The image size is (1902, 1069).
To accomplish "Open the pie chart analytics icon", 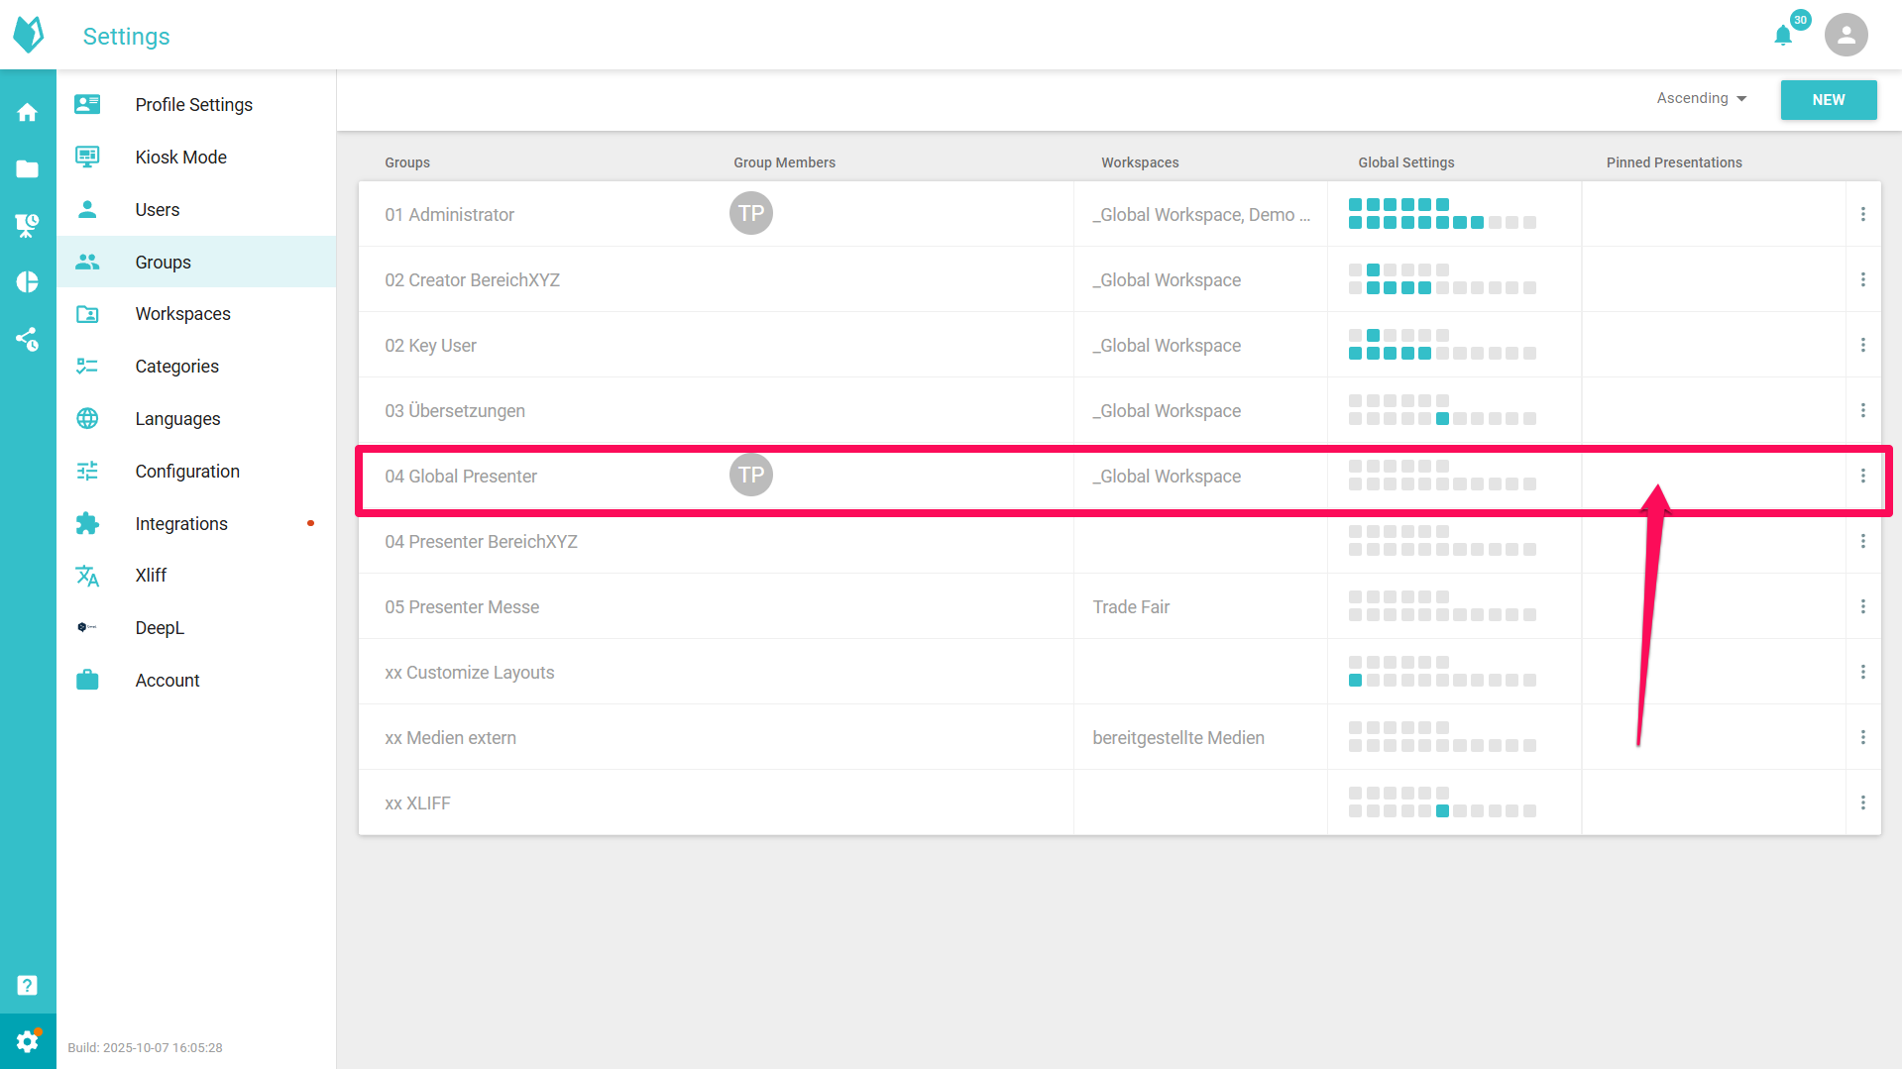I will pos(28,282).
